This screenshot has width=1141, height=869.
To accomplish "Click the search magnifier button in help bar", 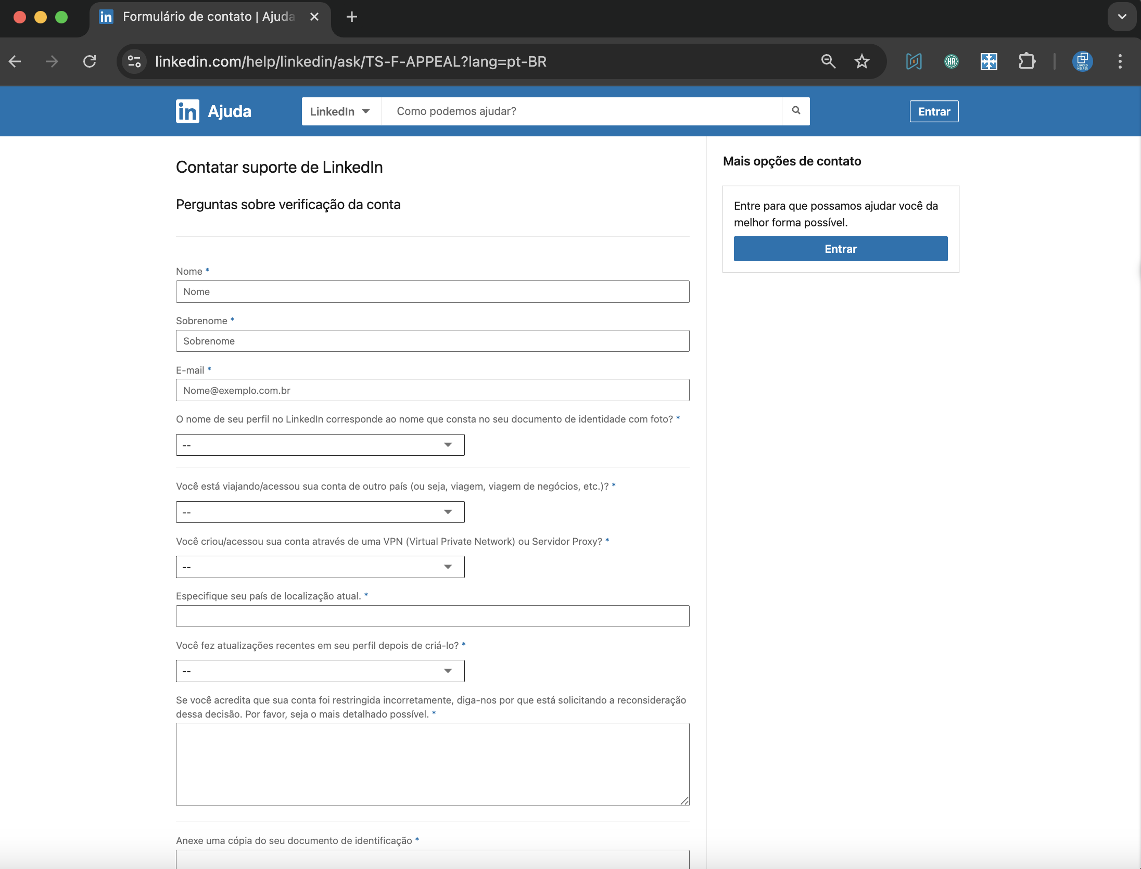I will 796,111.
